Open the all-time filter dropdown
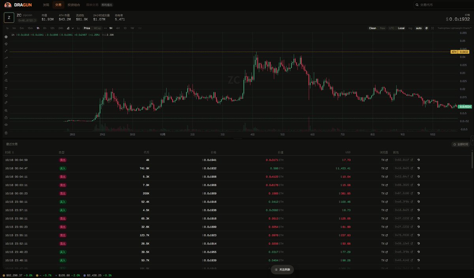The height and width of the screenshot is (278, 474). [461, 144]
